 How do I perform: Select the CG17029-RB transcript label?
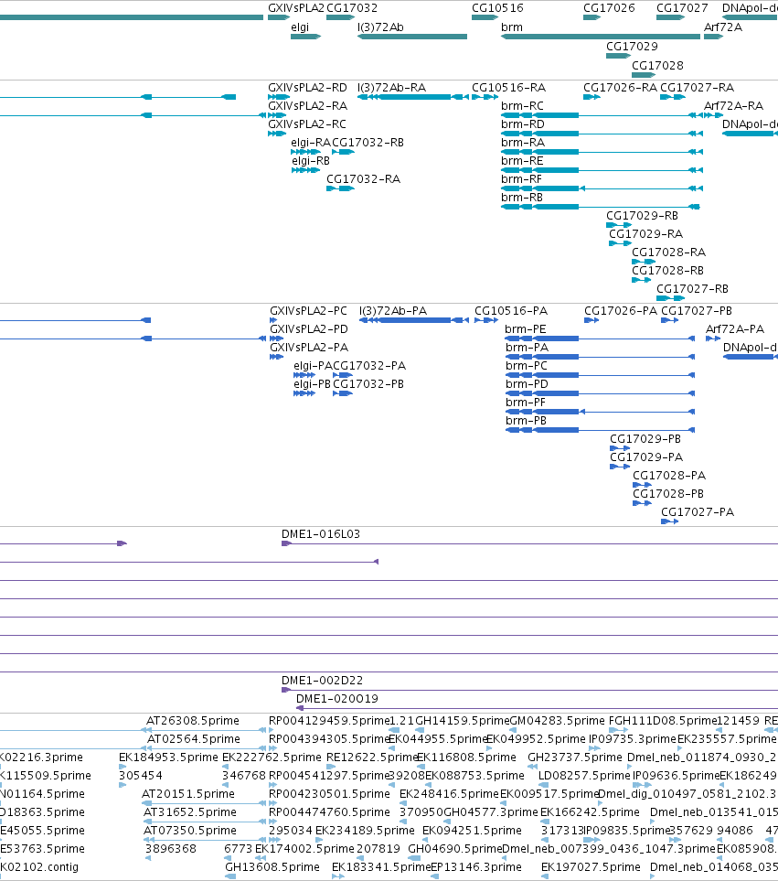(642, 216)
